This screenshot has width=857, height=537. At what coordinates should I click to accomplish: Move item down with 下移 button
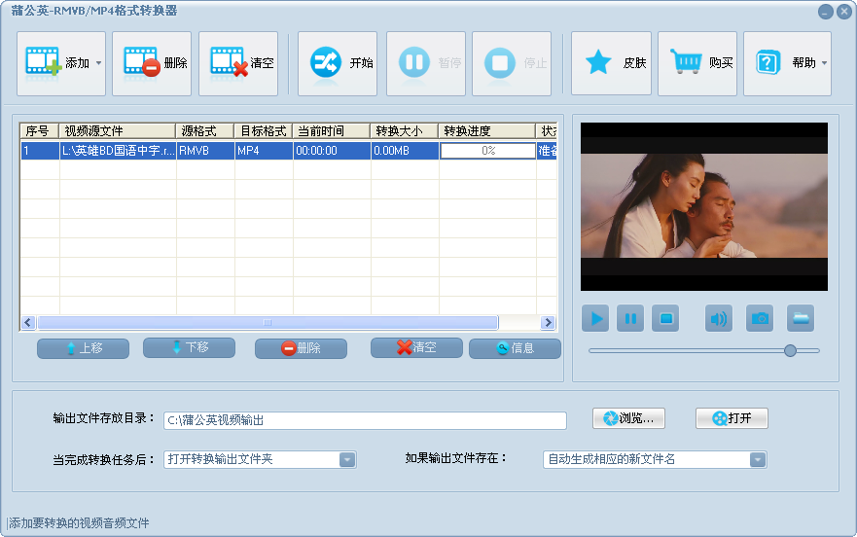189,348
